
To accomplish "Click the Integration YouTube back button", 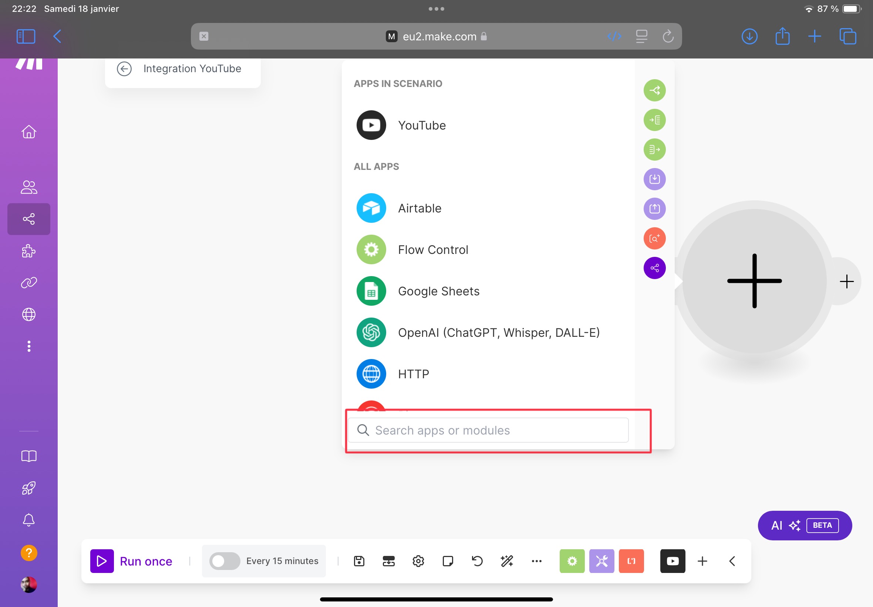I will [124, 68].
